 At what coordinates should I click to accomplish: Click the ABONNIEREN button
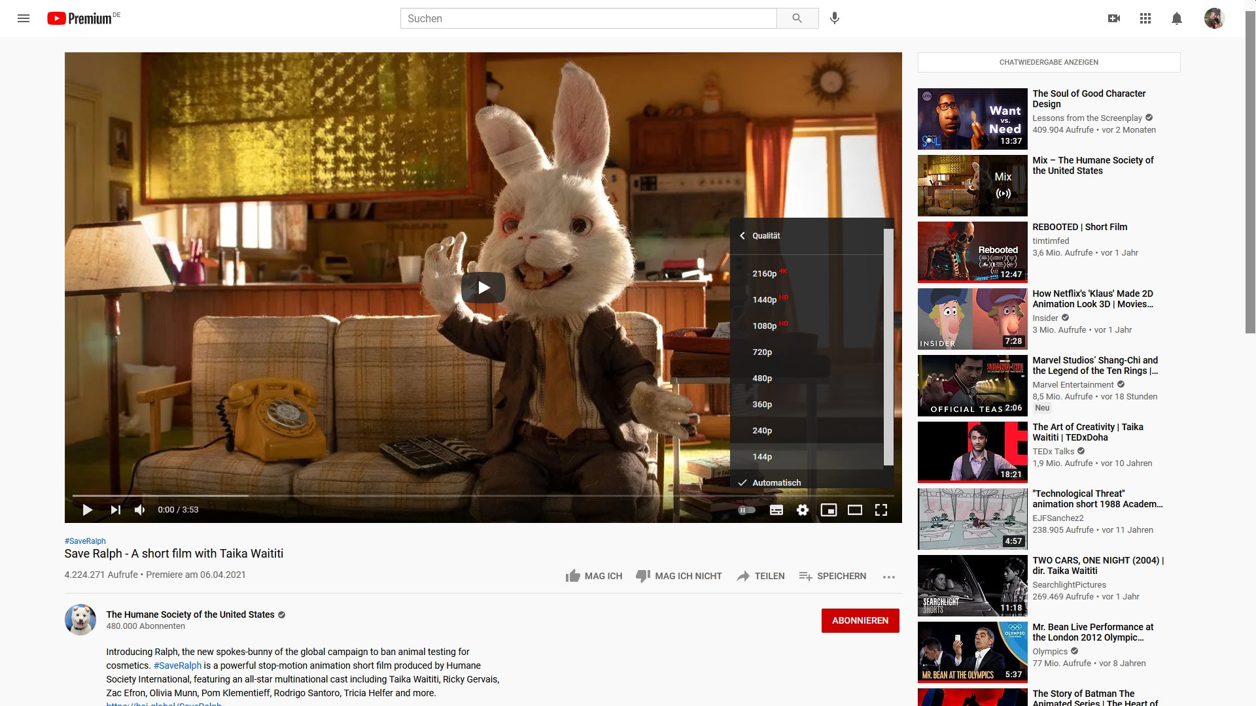(860, 620)
